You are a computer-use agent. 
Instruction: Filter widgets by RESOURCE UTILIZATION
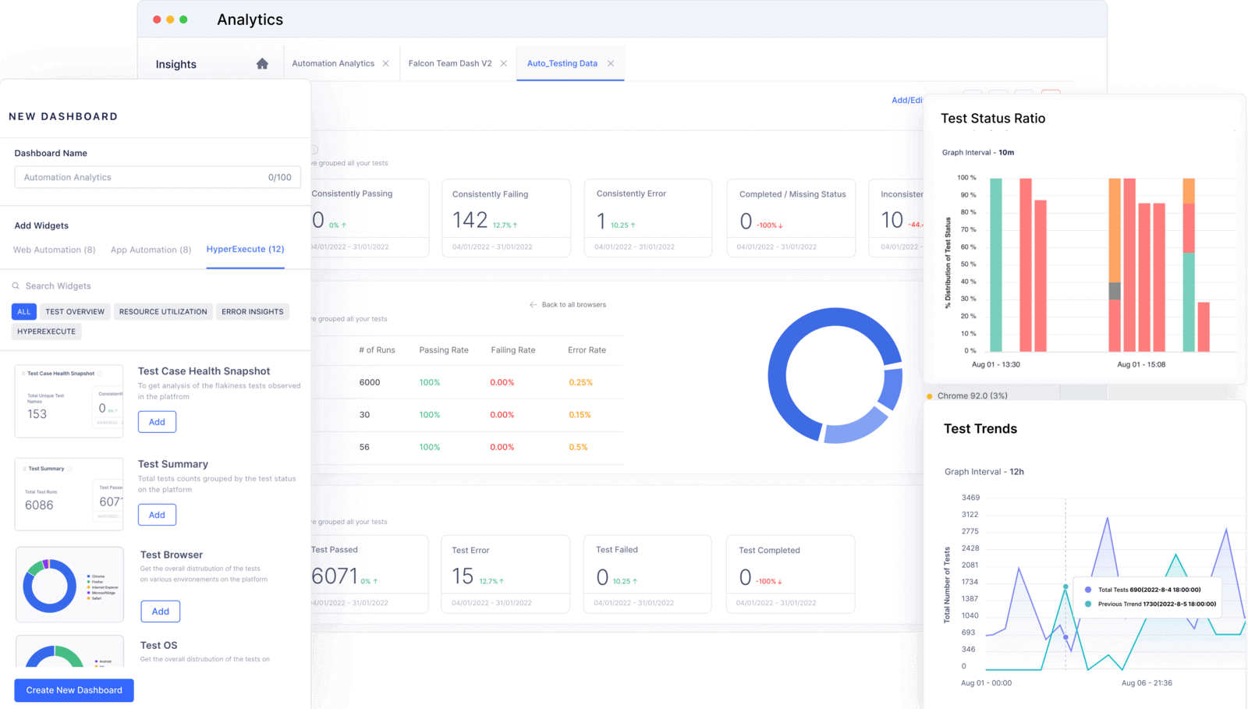click(163, 312)
